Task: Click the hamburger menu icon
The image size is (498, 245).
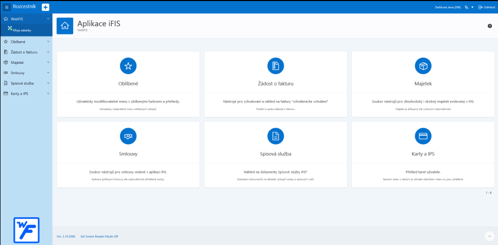Action: tap(7, 7)
